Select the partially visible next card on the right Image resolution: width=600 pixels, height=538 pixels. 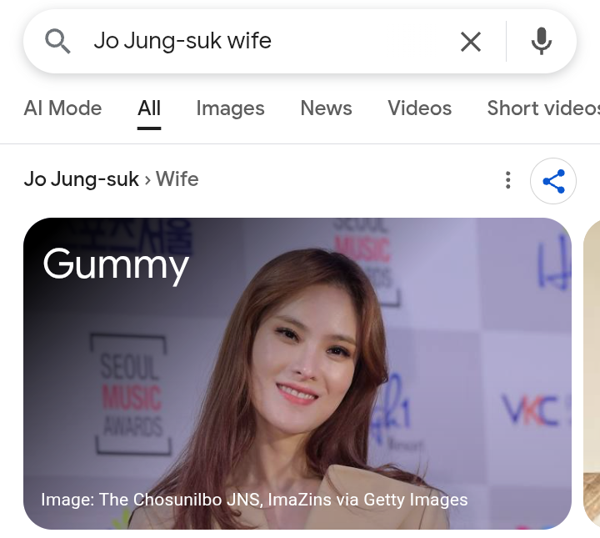[592, 374]
